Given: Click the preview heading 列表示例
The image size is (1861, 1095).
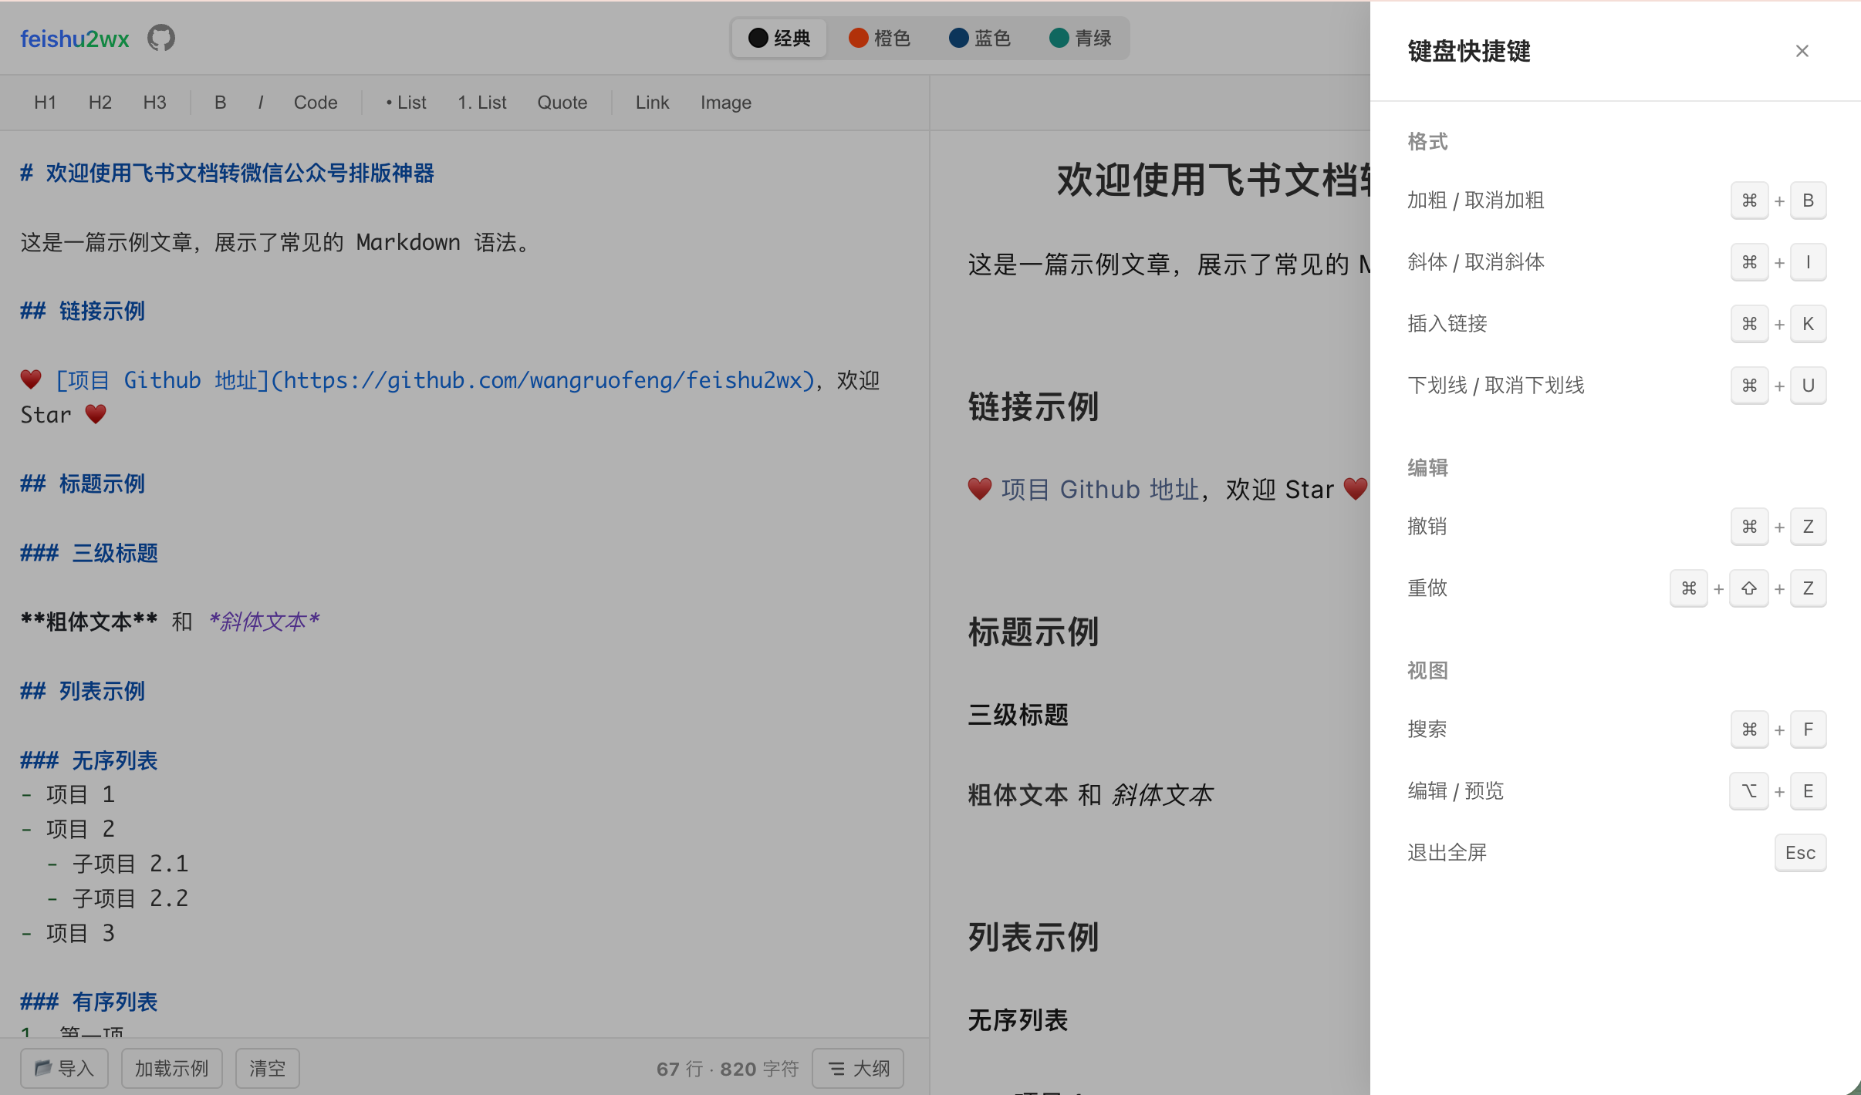Looking at the screenshot, I should pos(1034,938).
